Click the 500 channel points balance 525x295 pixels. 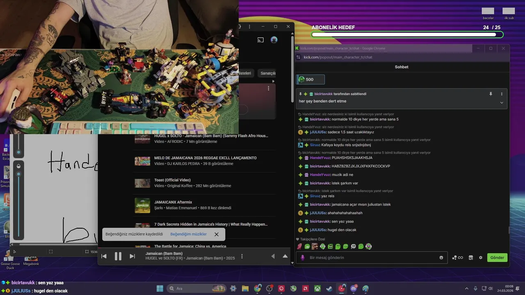[310, 79]
